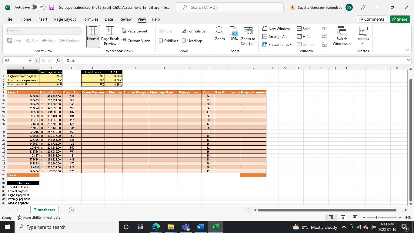Toggle the AutoSave switch
Image resolution: width=414 pixels, height=233 pixels.
(x=39, y=7)
